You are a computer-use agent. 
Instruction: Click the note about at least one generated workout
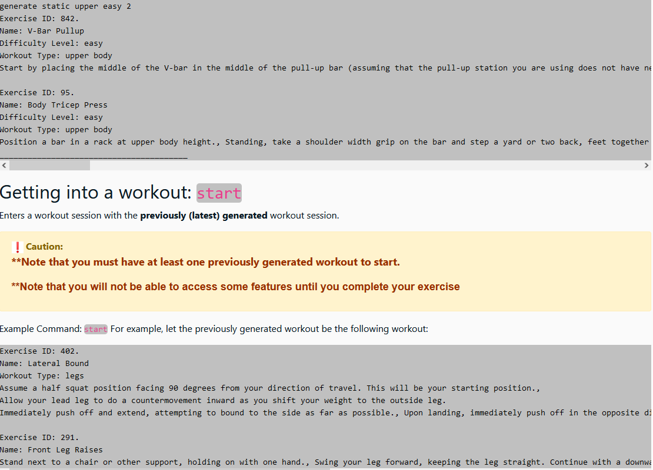coord(205,262)
